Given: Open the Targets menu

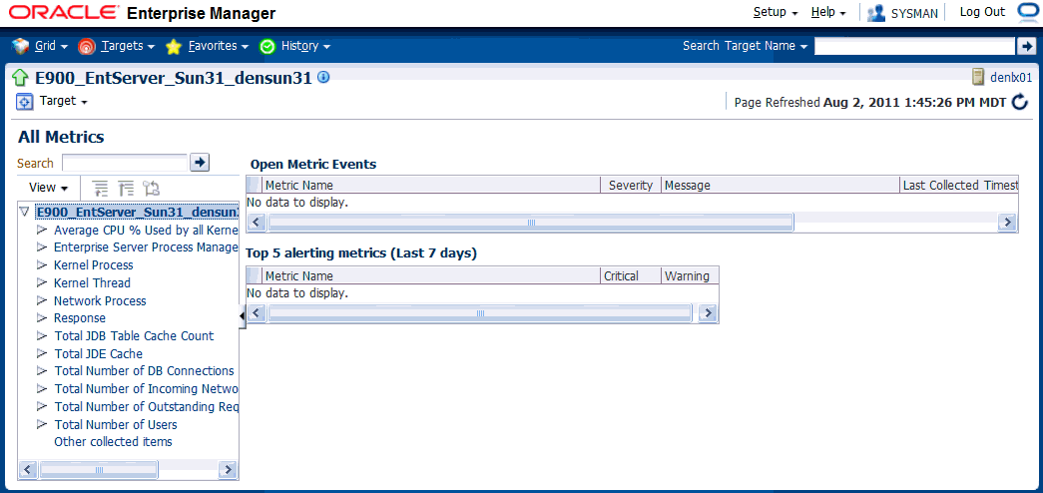Looking at the screenshot, I should [x=129, y=46].
